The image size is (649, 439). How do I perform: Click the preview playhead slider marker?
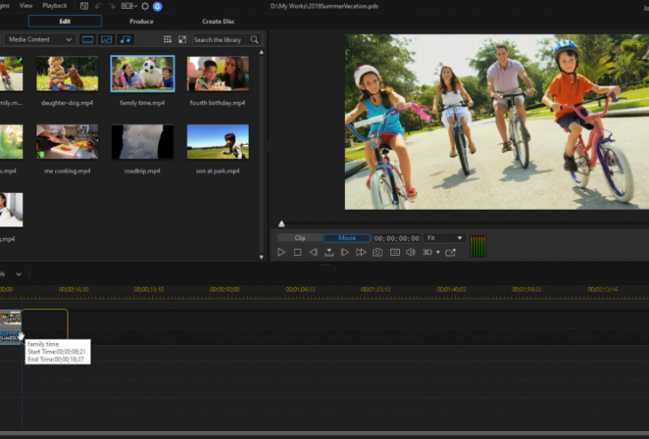(282, 224)
